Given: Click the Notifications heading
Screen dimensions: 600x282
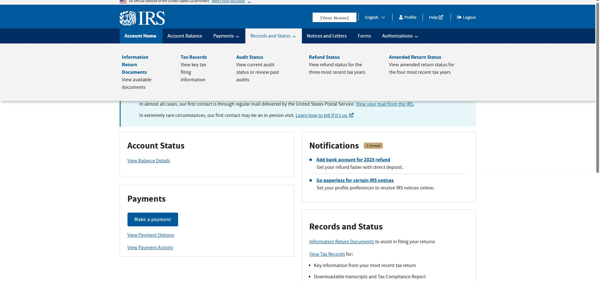Looking at the screenshot, I should click(x=334, y=146).
